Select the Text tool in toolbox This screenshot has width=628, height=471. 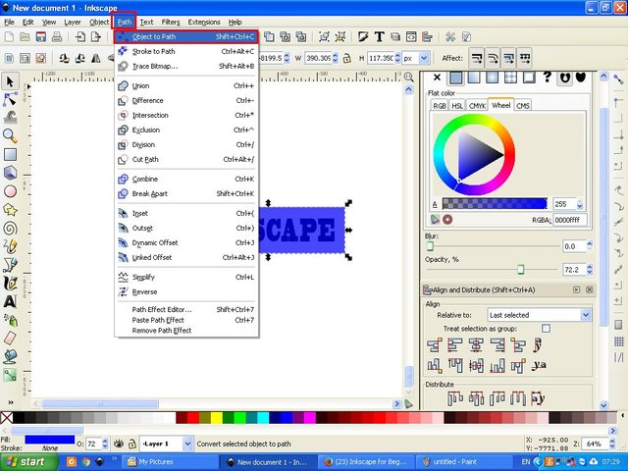click(10, 301)
